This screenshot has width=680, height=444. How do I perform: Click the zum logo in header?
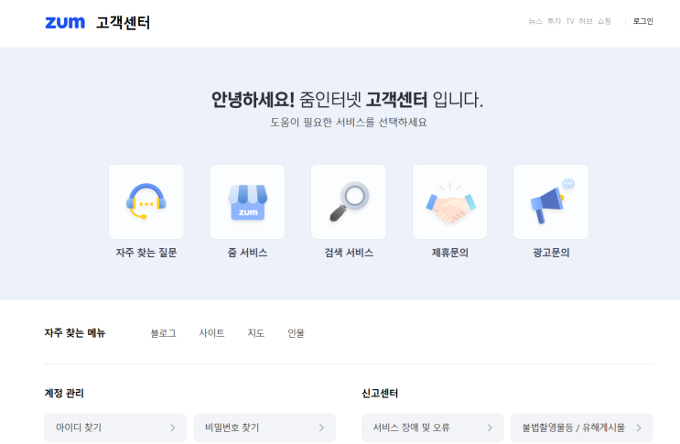[x=65, y=22]
